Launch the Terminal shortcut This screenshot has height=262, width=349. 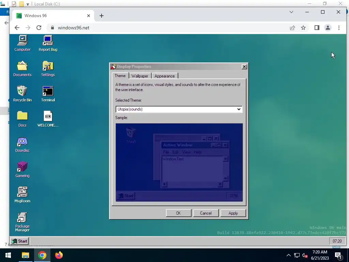(48, 94)
